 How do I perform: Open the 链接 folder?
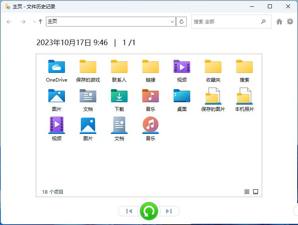[151, 71]
